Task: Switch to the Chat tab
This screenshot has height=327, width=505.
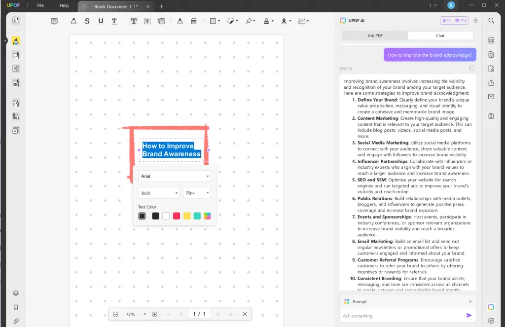Action: [x=440, y=35]
